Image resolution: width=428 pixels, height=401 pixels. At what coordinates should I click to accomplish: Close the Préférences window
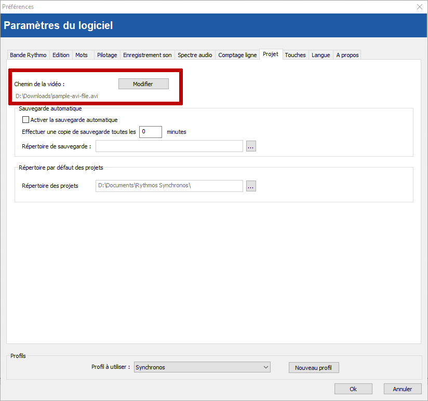coord(420,7)
